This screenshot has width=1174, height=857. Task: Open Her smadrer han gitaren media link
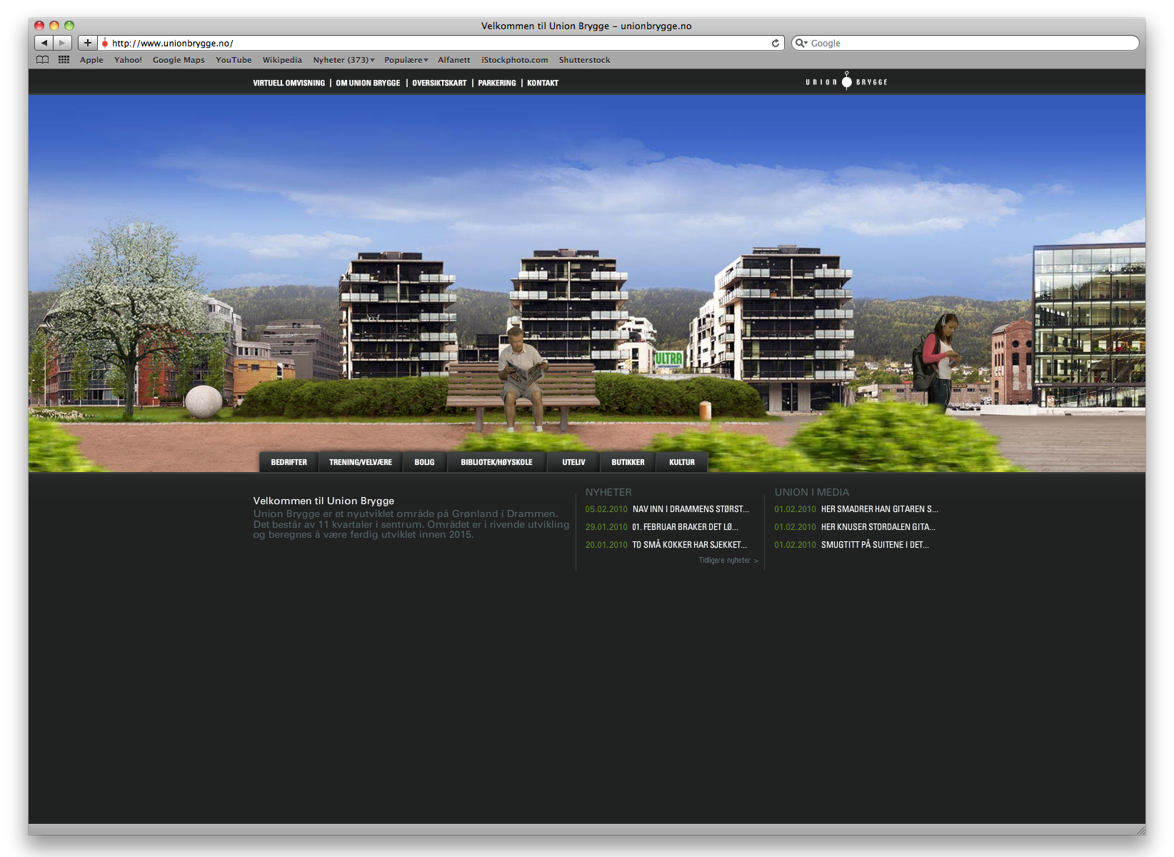(880, 509)
